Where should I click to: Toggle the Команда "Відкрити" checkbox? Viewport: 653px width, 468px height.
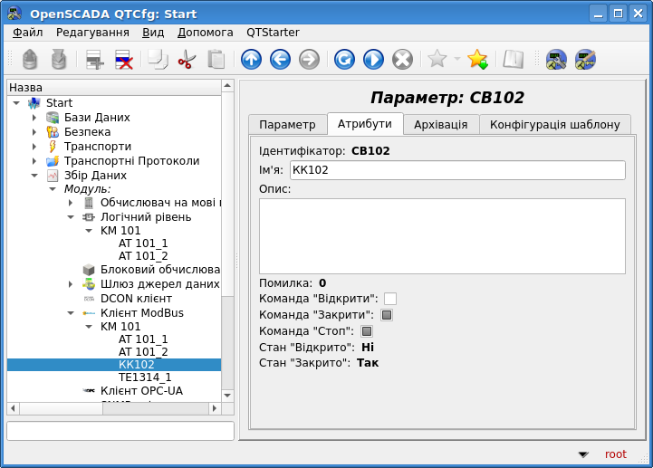point(390,299)
